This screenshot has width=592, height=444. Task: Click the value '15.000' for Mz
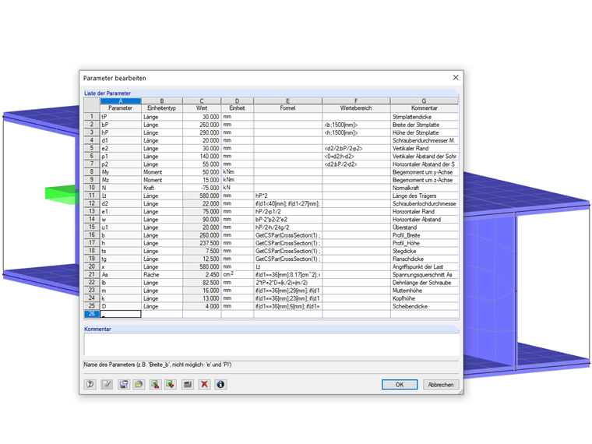click(202, 180)
